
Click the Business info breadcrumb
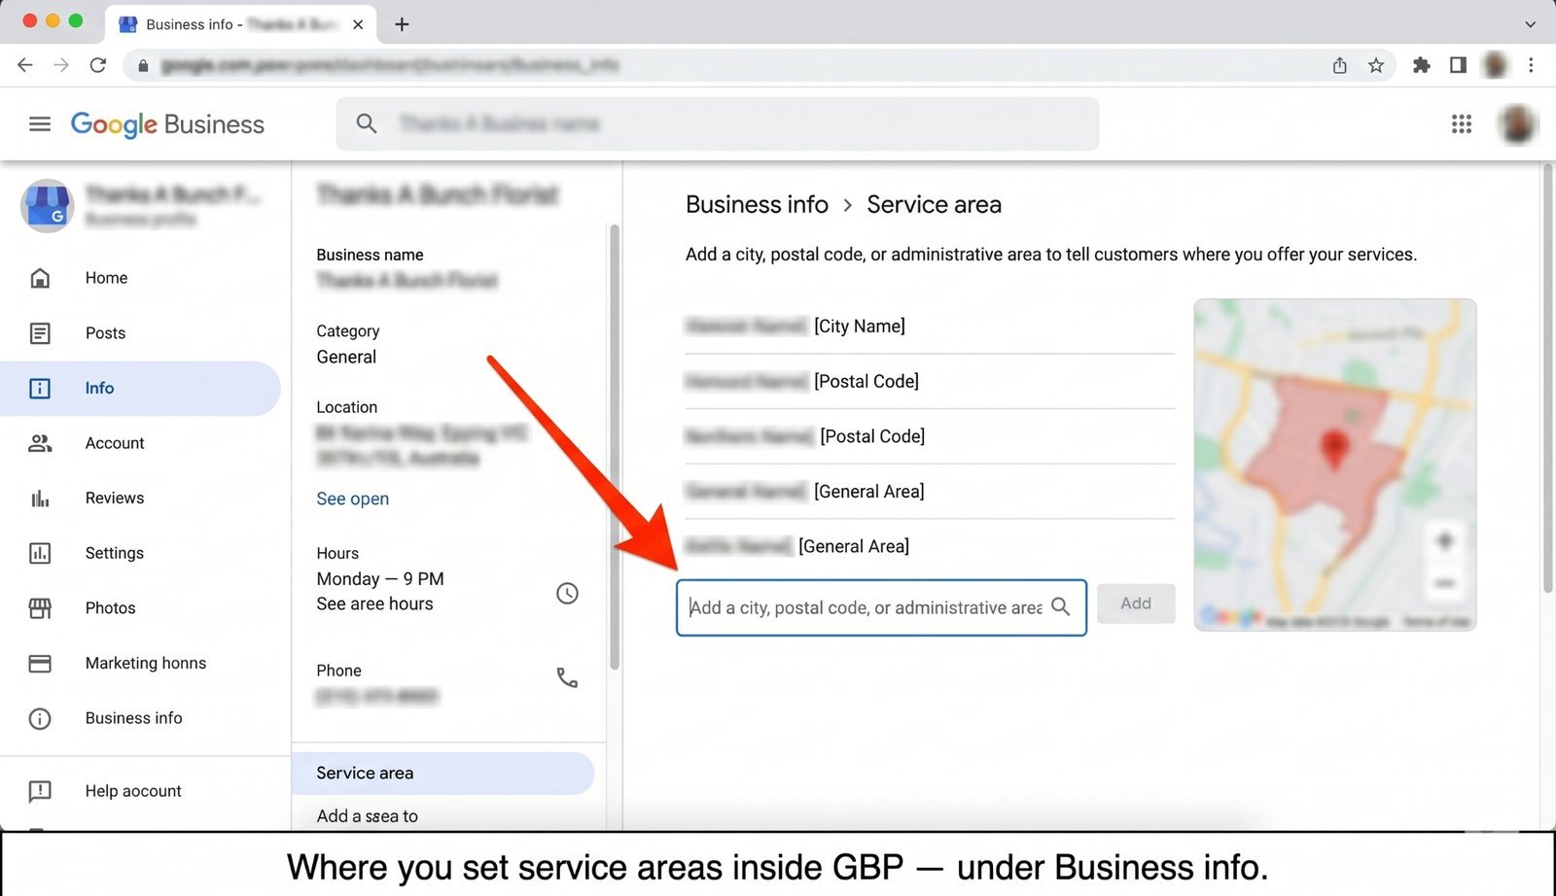[x=757, y=204]
